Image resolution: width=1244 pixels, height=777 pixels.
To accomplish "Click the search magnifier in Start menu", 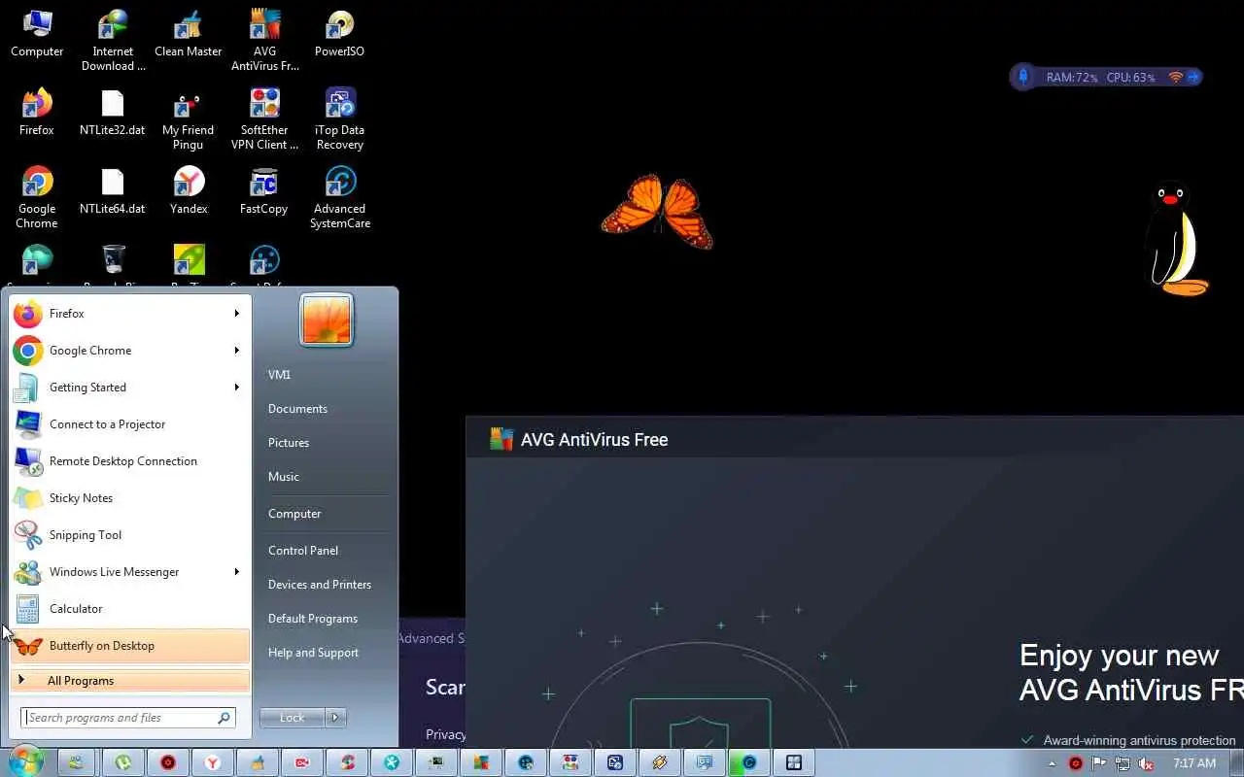I will click(224, 718).
